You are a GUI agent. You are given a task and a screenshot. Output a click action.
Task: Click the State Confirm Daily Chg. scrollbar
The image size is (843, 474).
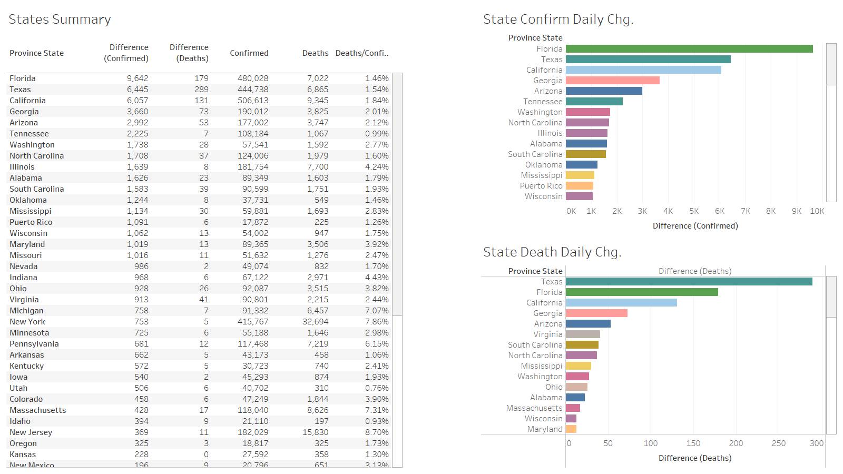click(831, 64)
